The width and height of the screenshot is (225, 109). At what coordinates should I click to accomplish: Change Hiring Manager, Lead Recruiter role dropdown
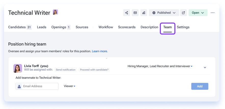160,66
